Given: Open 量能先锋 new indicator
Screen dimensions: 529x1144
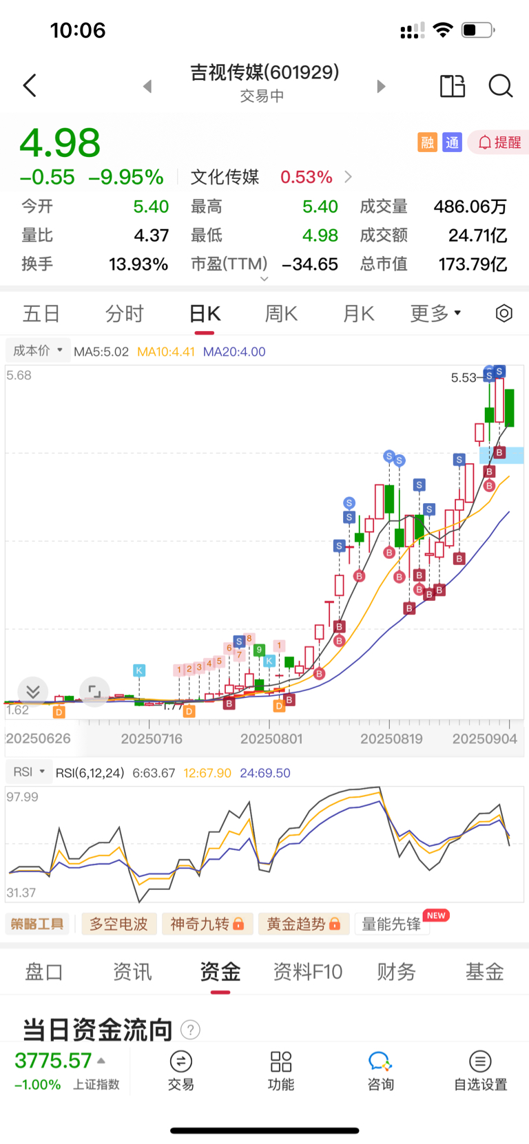Looking at the screenshot, I should click(x=392, y=924).
